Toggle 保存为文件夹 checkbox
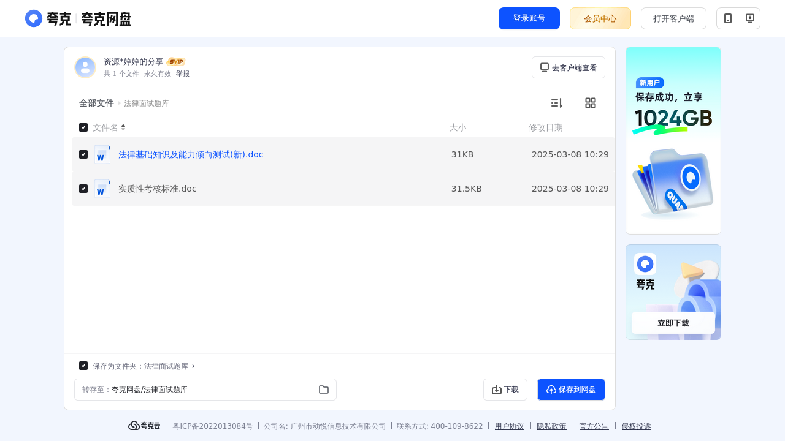Viewport: 785px width, 441px height. (83, 366)
